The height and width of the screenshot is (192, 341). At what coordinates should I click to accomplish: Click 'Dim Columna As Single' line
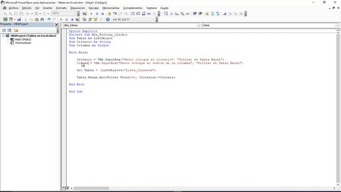click(x=89, y=45)
